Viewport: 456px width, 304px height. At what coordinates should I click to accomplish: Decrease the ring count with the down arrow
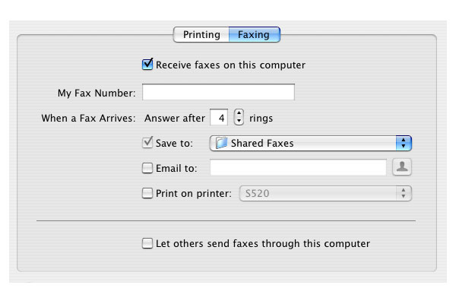[239, 121]
